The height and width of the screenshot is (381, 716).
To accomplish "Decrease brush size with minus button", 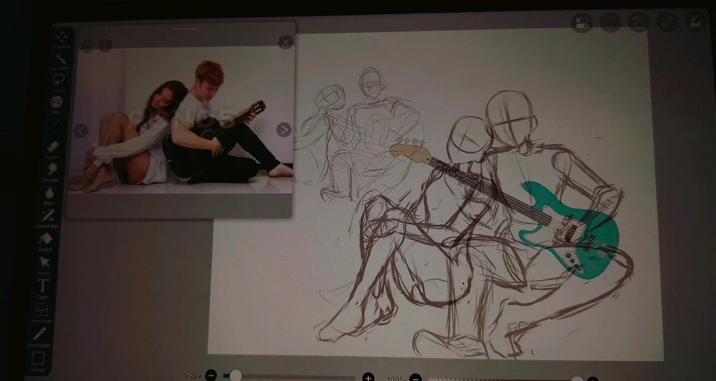I will pyautogui.click(x=211, y=375).
